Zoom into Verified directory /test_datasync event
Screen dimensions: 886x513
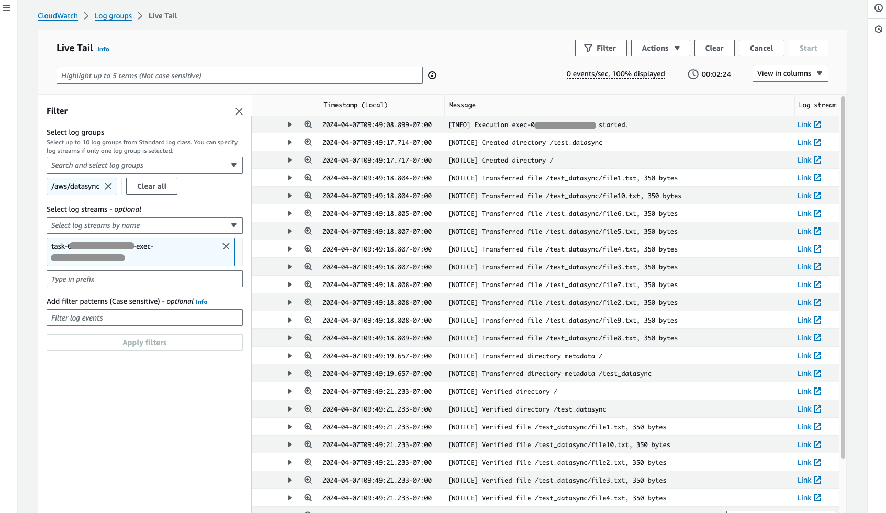click(308, 409)
